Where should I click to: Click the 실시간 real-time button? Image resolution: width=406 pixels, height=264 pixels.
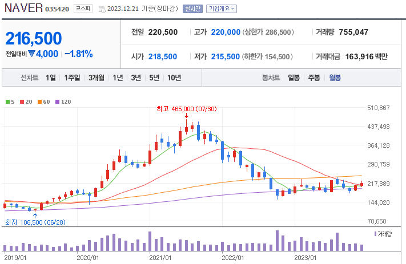(192, 9)
